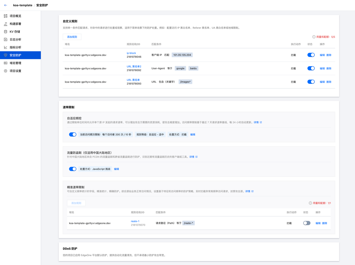Open 项目概览 via its sidebar icon

5,16
